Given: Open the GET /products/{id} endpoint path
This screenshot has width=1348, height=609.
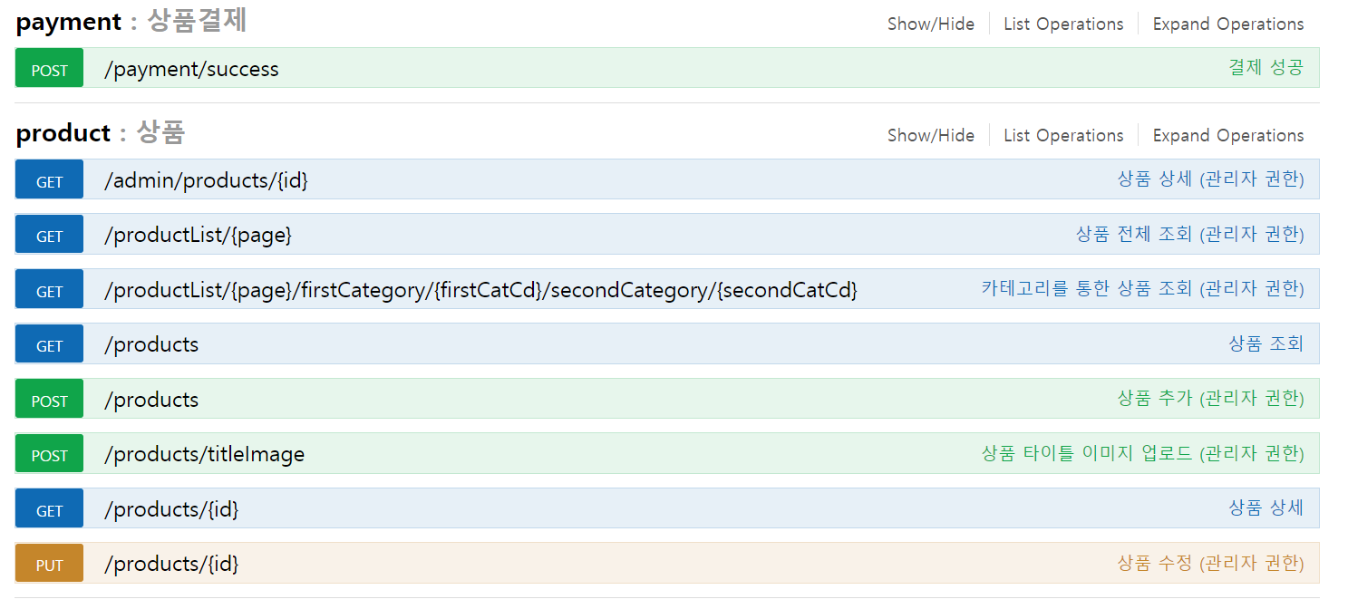Looking at the screenshot, I should click(171, 509).
